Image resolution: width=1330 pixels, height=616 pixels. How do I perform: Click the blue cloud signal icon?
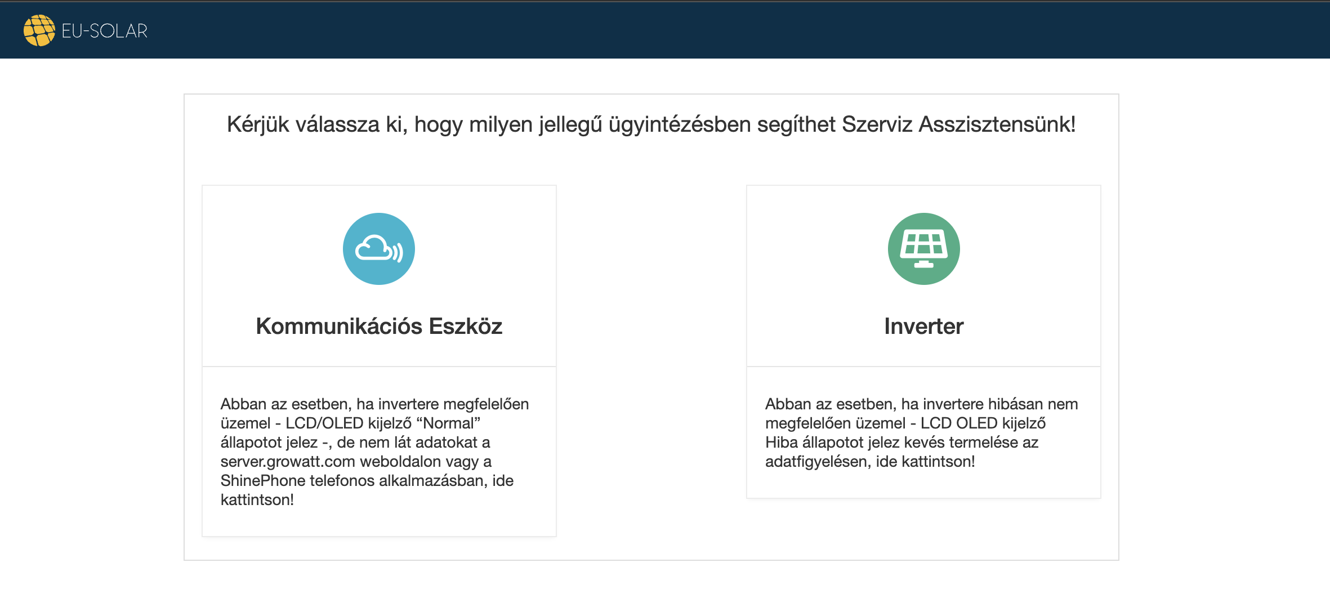pos(378,249)
